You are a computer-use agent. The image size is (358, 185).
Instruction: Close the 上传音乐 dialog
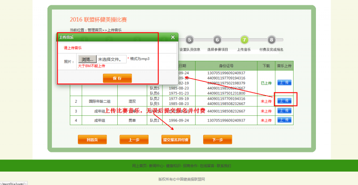173,38
